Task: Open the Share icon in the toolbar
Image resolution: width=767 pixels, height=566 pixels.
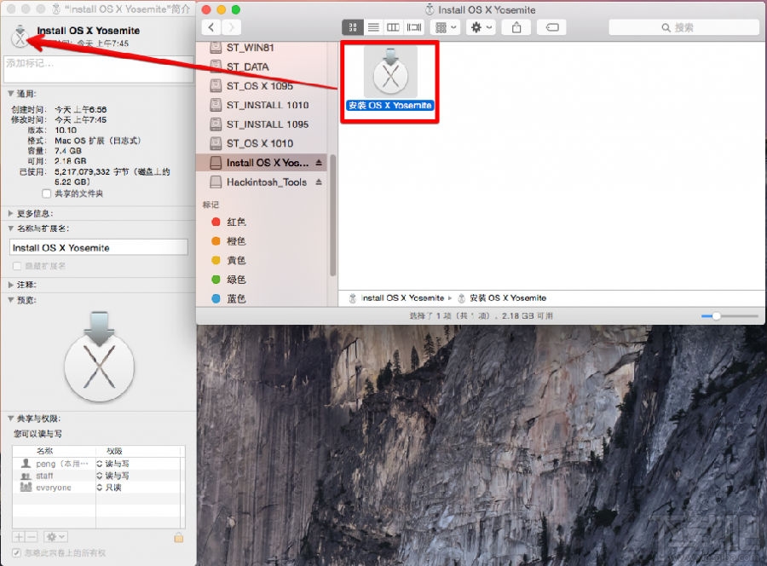Action: (516, 26)
